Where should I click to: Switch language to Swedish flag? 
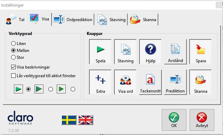point(69,120)
